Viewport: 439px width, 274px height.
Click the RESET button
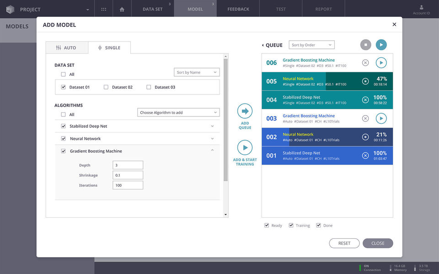point(344,243)
